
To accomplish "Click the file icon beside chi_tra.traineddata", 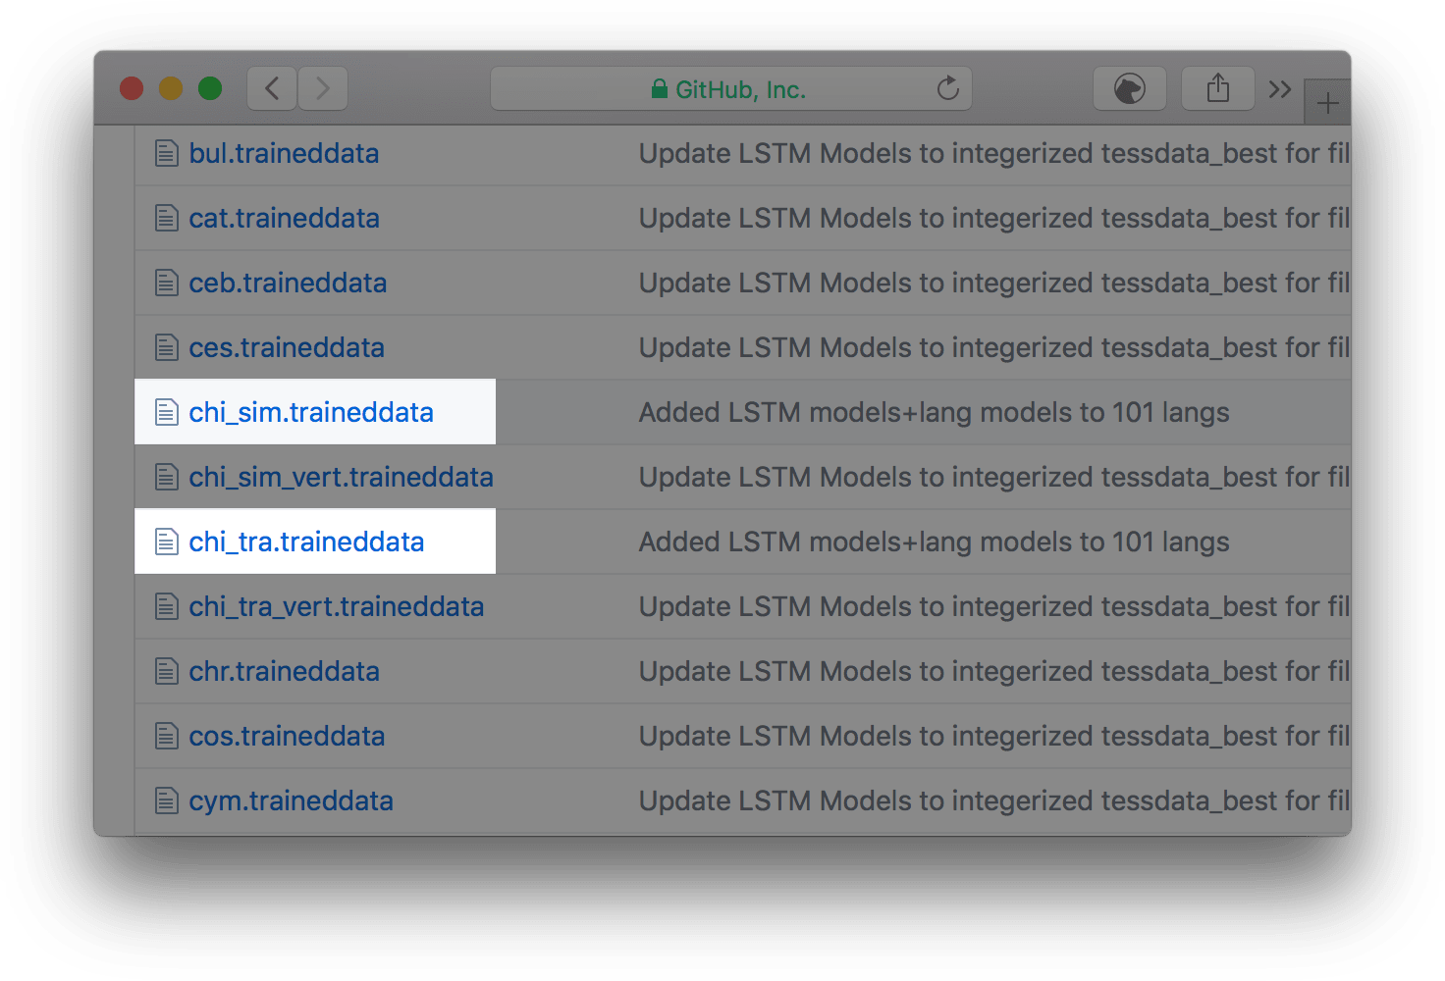I will pyautogui.click(x=166, y=542).
